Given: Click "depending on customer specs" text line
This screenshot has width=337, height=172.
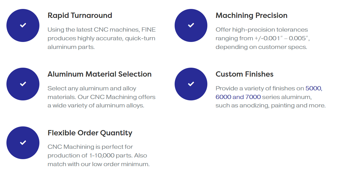Looking at the screenshot, I should point(261,47).
